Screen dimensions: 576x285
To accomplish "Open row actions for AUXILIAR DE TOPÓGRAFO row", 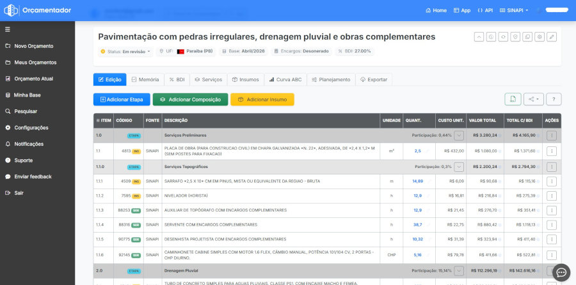I will click(x=552, y=210).
